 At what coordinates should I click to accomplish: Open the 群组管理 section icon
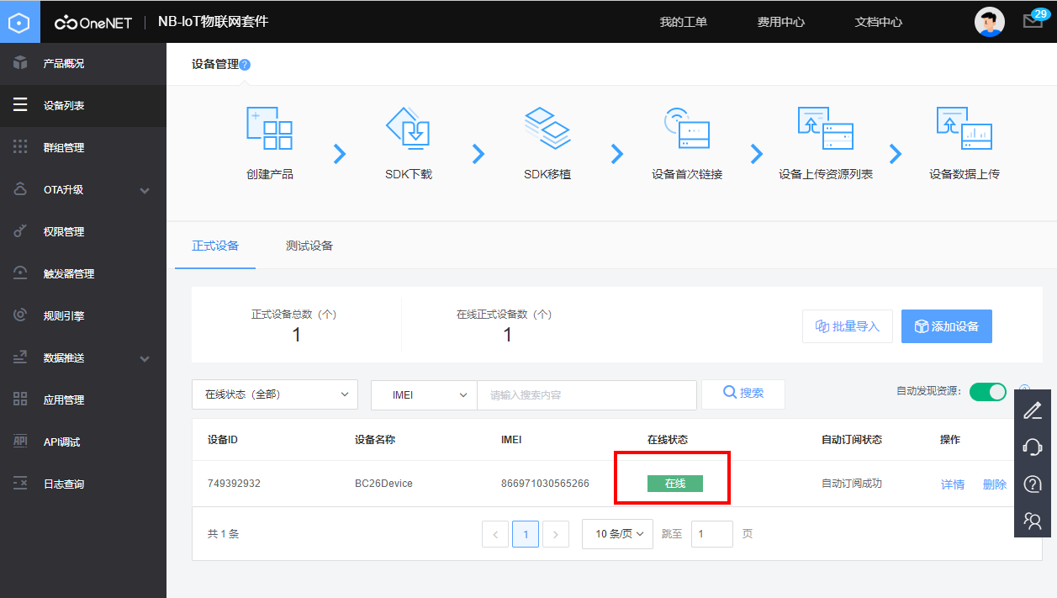(18, 147)
